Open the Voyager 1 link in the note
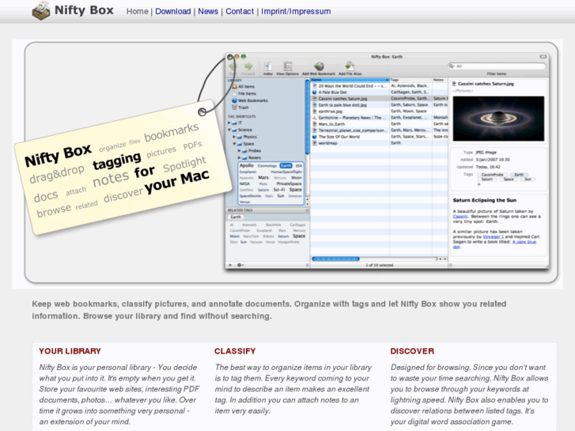The height and width of the screenshot is (431, 575). (x=494, y=236)
